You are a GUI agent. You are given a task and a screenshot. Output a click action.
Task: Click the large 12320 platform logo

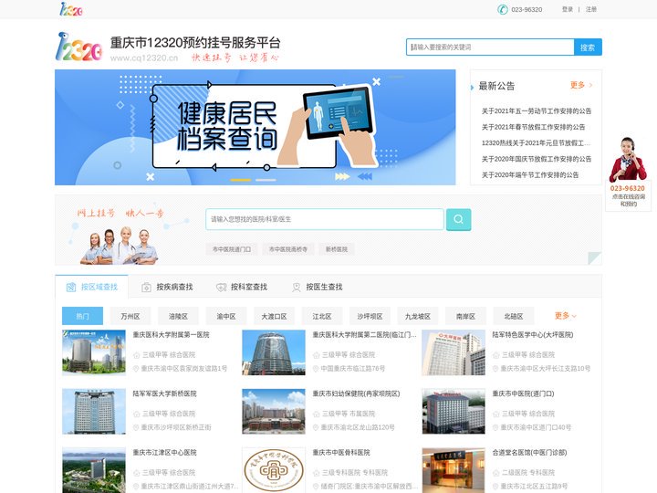coord(78,47)
